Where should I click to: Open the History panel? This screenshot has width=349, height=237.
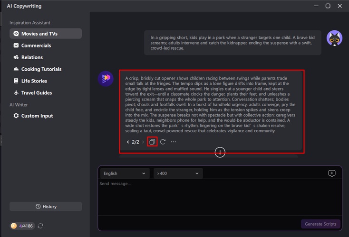pyautogui.click(x=46, y=207)
